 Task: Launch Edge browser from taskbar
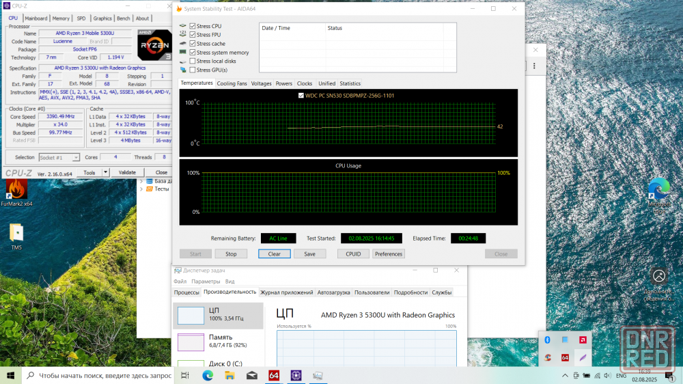(208, 375)
